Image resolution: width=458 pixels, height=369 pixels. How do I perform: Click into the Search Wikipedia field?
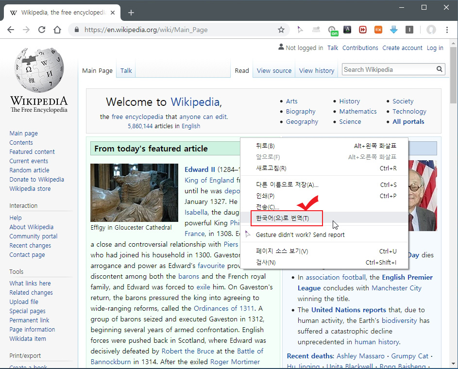tap(389, 69)
